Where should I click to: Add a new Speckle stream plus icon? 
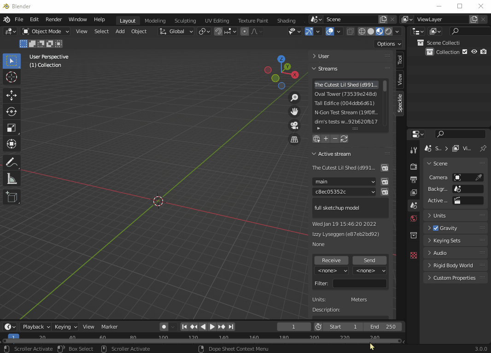tap(326, 139)
